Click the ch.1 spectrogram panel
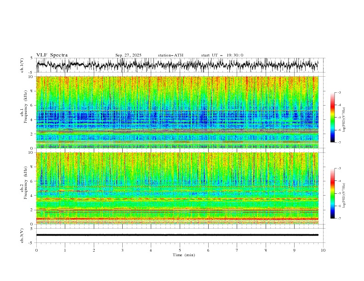This screenshot has width=364, height=281. click(x=177, y=112)
